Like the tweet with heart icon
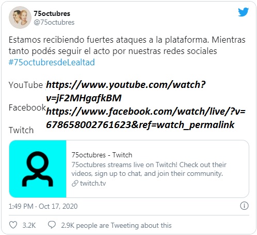257x235 pixels. tap(13, 225)
